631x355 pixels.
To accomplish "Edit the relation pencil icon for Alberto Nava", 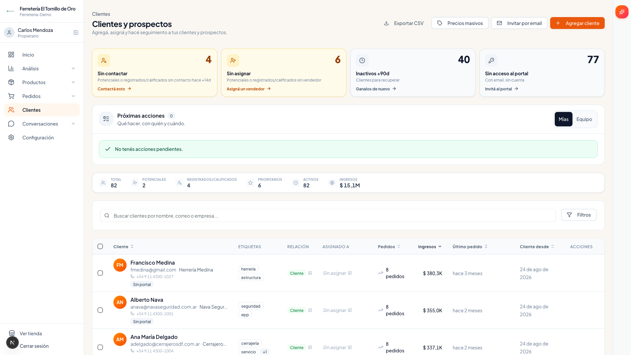I will [x=310, y=310].
